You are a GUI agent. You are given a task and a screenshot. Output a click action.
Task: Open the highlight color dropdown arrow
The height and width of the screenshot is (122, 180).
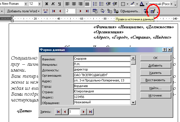137,4
